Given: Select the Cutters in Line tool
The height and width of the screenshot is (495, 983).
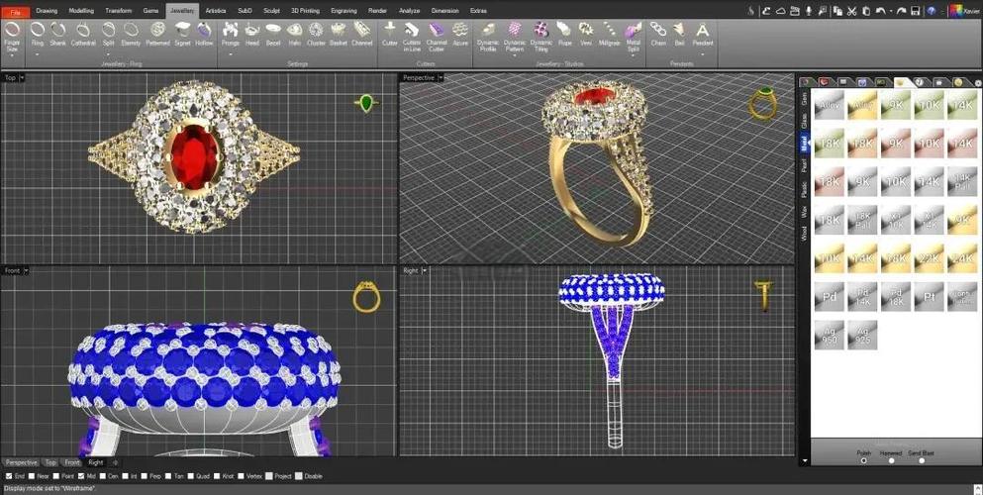Looking at the screenshot, I should [x=412, y=37].
